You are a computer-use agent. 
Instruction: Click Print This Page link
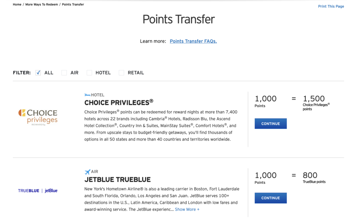(331, 6)
